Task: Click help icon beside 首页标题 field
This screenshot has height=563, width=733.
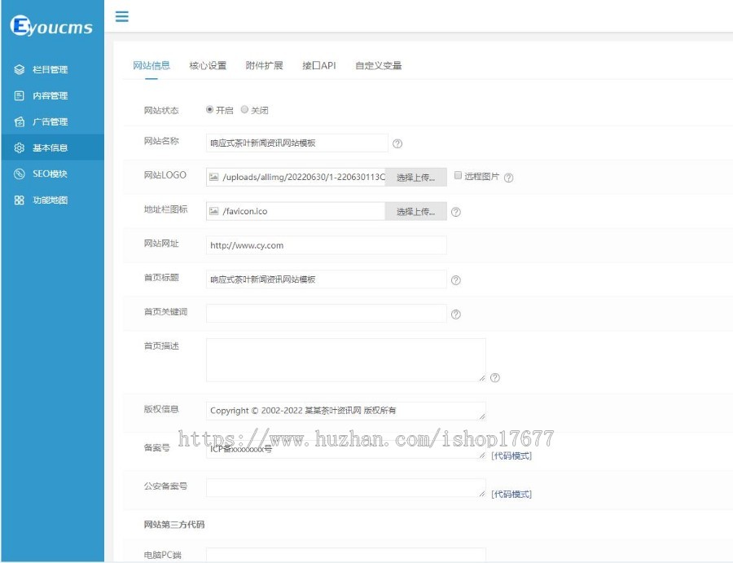Action: 456,280
